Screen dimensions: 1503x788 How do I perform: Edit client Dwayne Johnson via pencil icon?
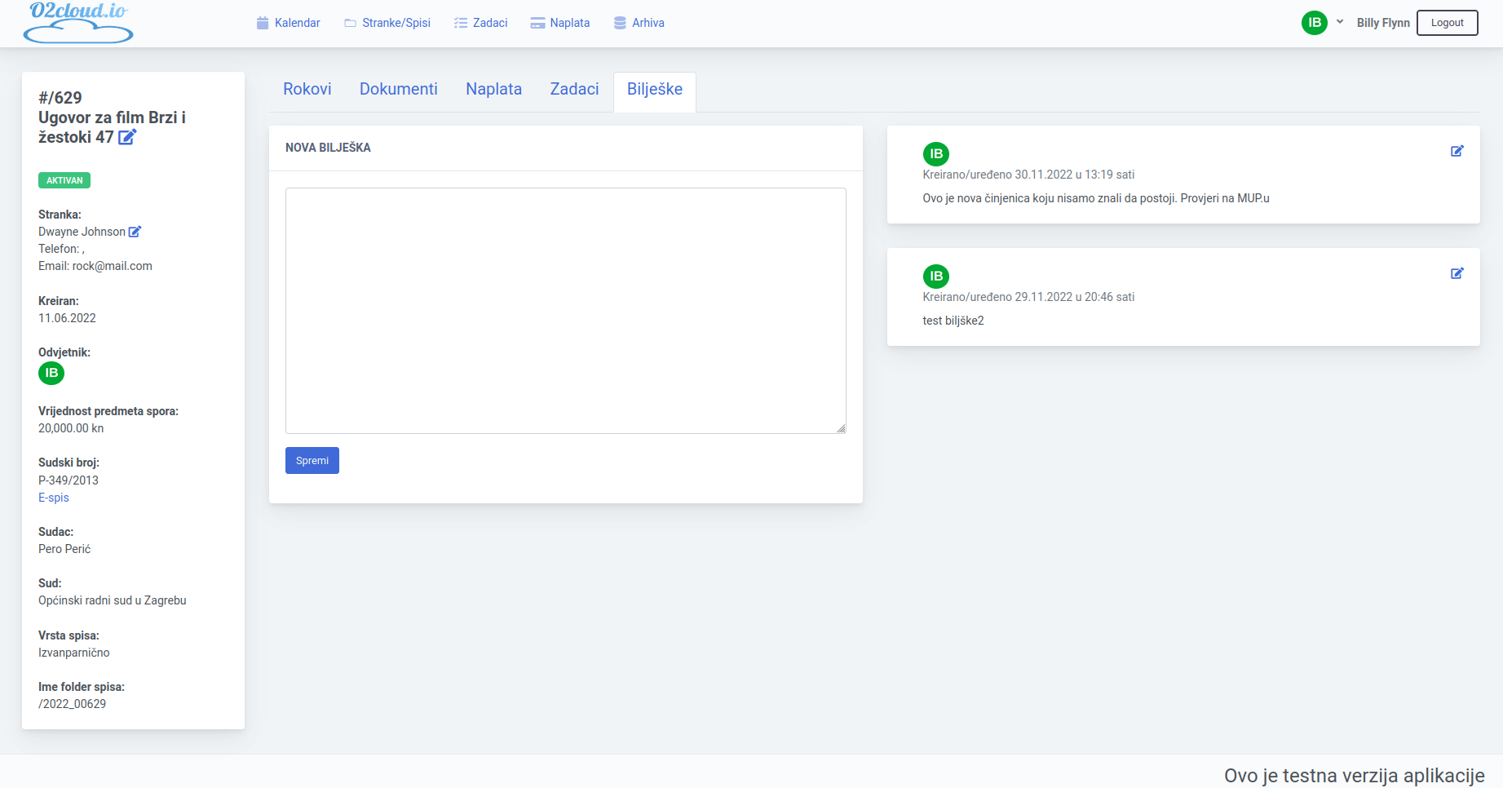click(135, 232)
